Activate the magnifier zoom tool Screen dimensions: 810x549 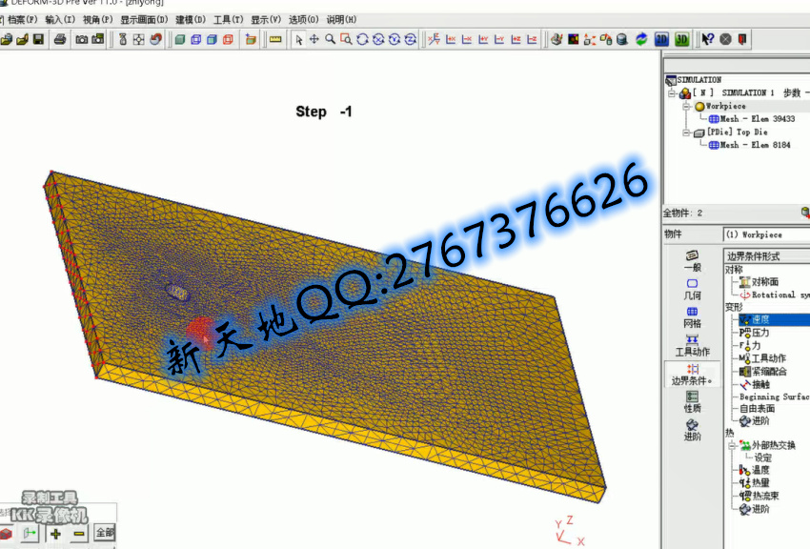(330, 39)
